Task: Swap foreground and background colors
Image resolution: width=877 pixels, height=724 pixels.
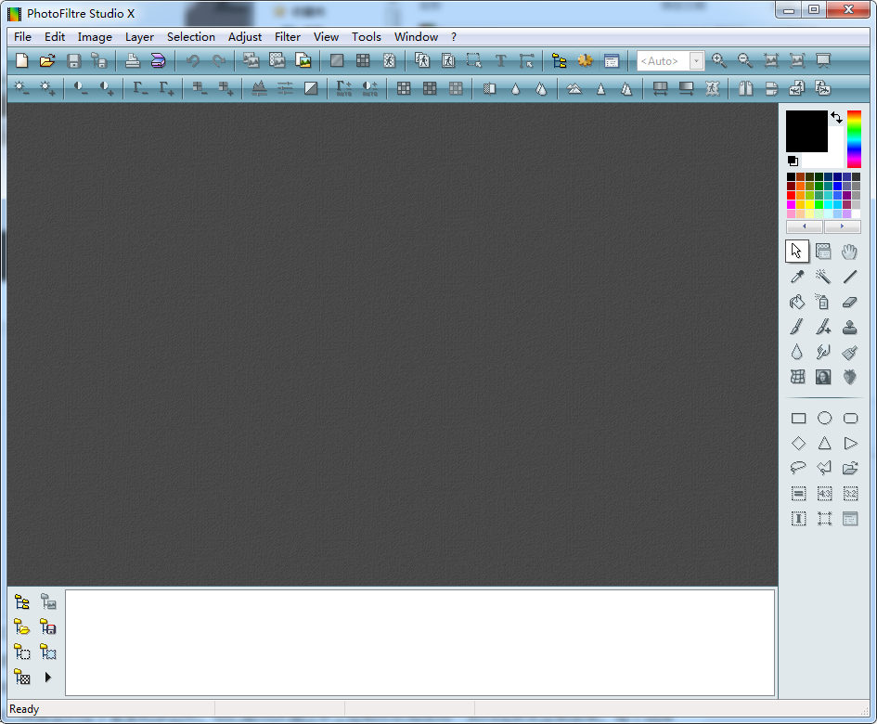Action: click(x=836, y=118)
